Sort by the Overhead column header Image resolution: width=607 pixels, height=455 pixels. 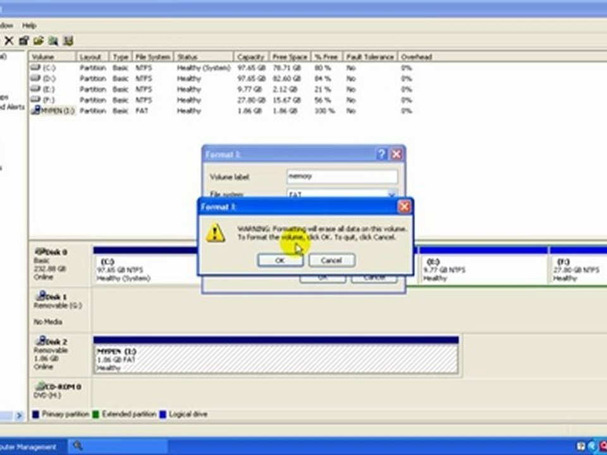[x=417, y=57]
